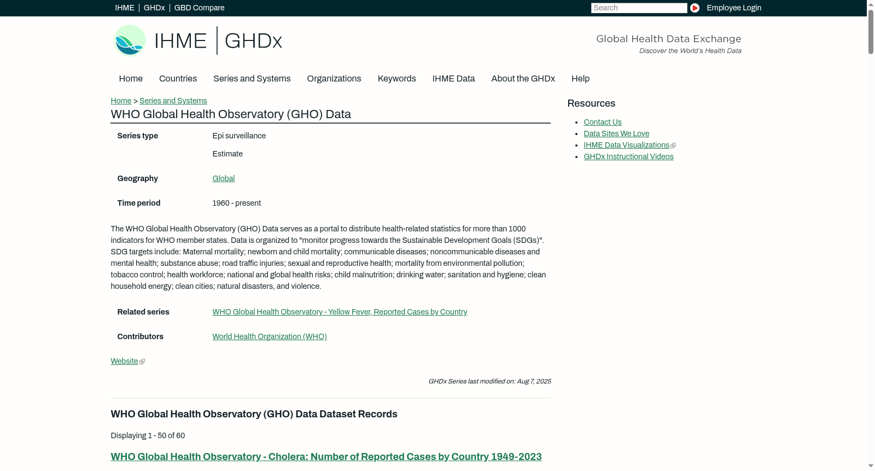Click the 'Global Health Data Exchange' tagline
The height and width of the screenshot is (471, 875).
point(668,39)
